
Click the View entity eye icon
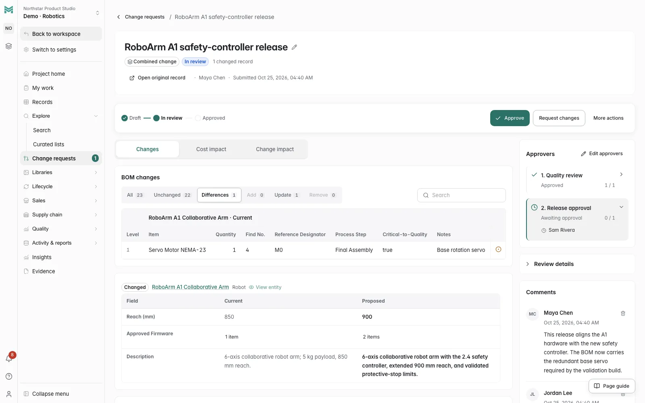tap(251, 287)
